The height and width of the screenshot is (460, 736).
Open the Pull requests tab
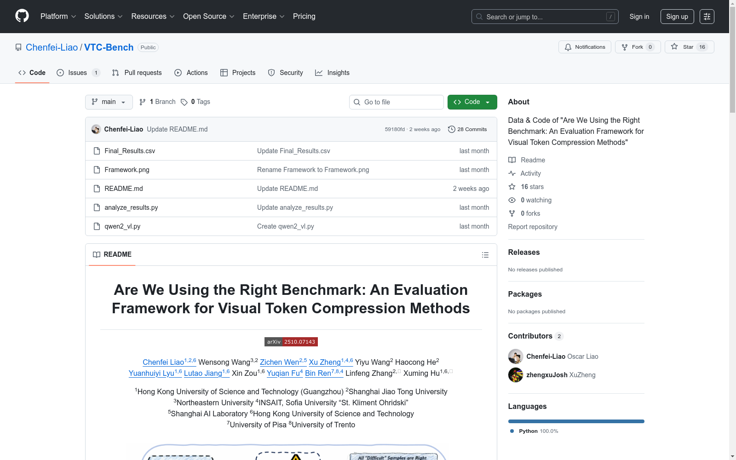(x=137, y=73)
